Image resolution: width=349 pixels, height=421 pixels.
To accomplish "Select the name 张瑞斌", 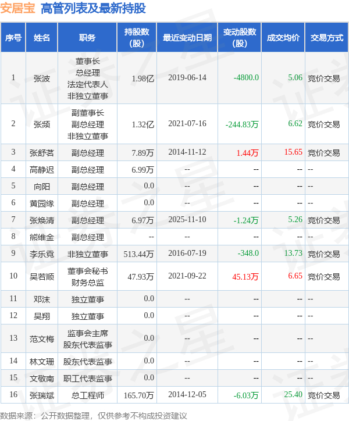I will click(x=42, y=395).
